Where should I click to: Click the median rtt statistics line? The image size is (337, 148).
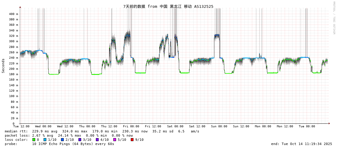tap(102, 131)
